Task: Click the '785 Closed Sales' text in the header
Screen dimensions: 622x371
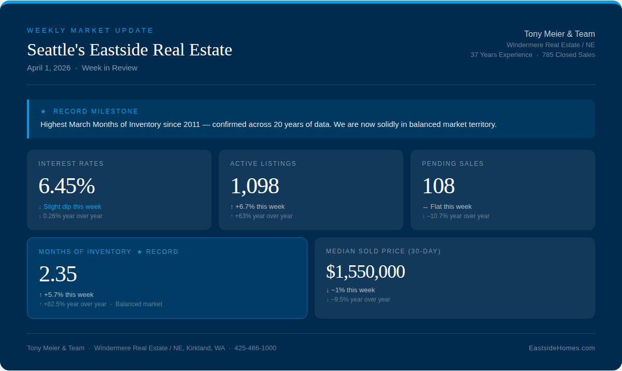Action: tap(568, 55)
